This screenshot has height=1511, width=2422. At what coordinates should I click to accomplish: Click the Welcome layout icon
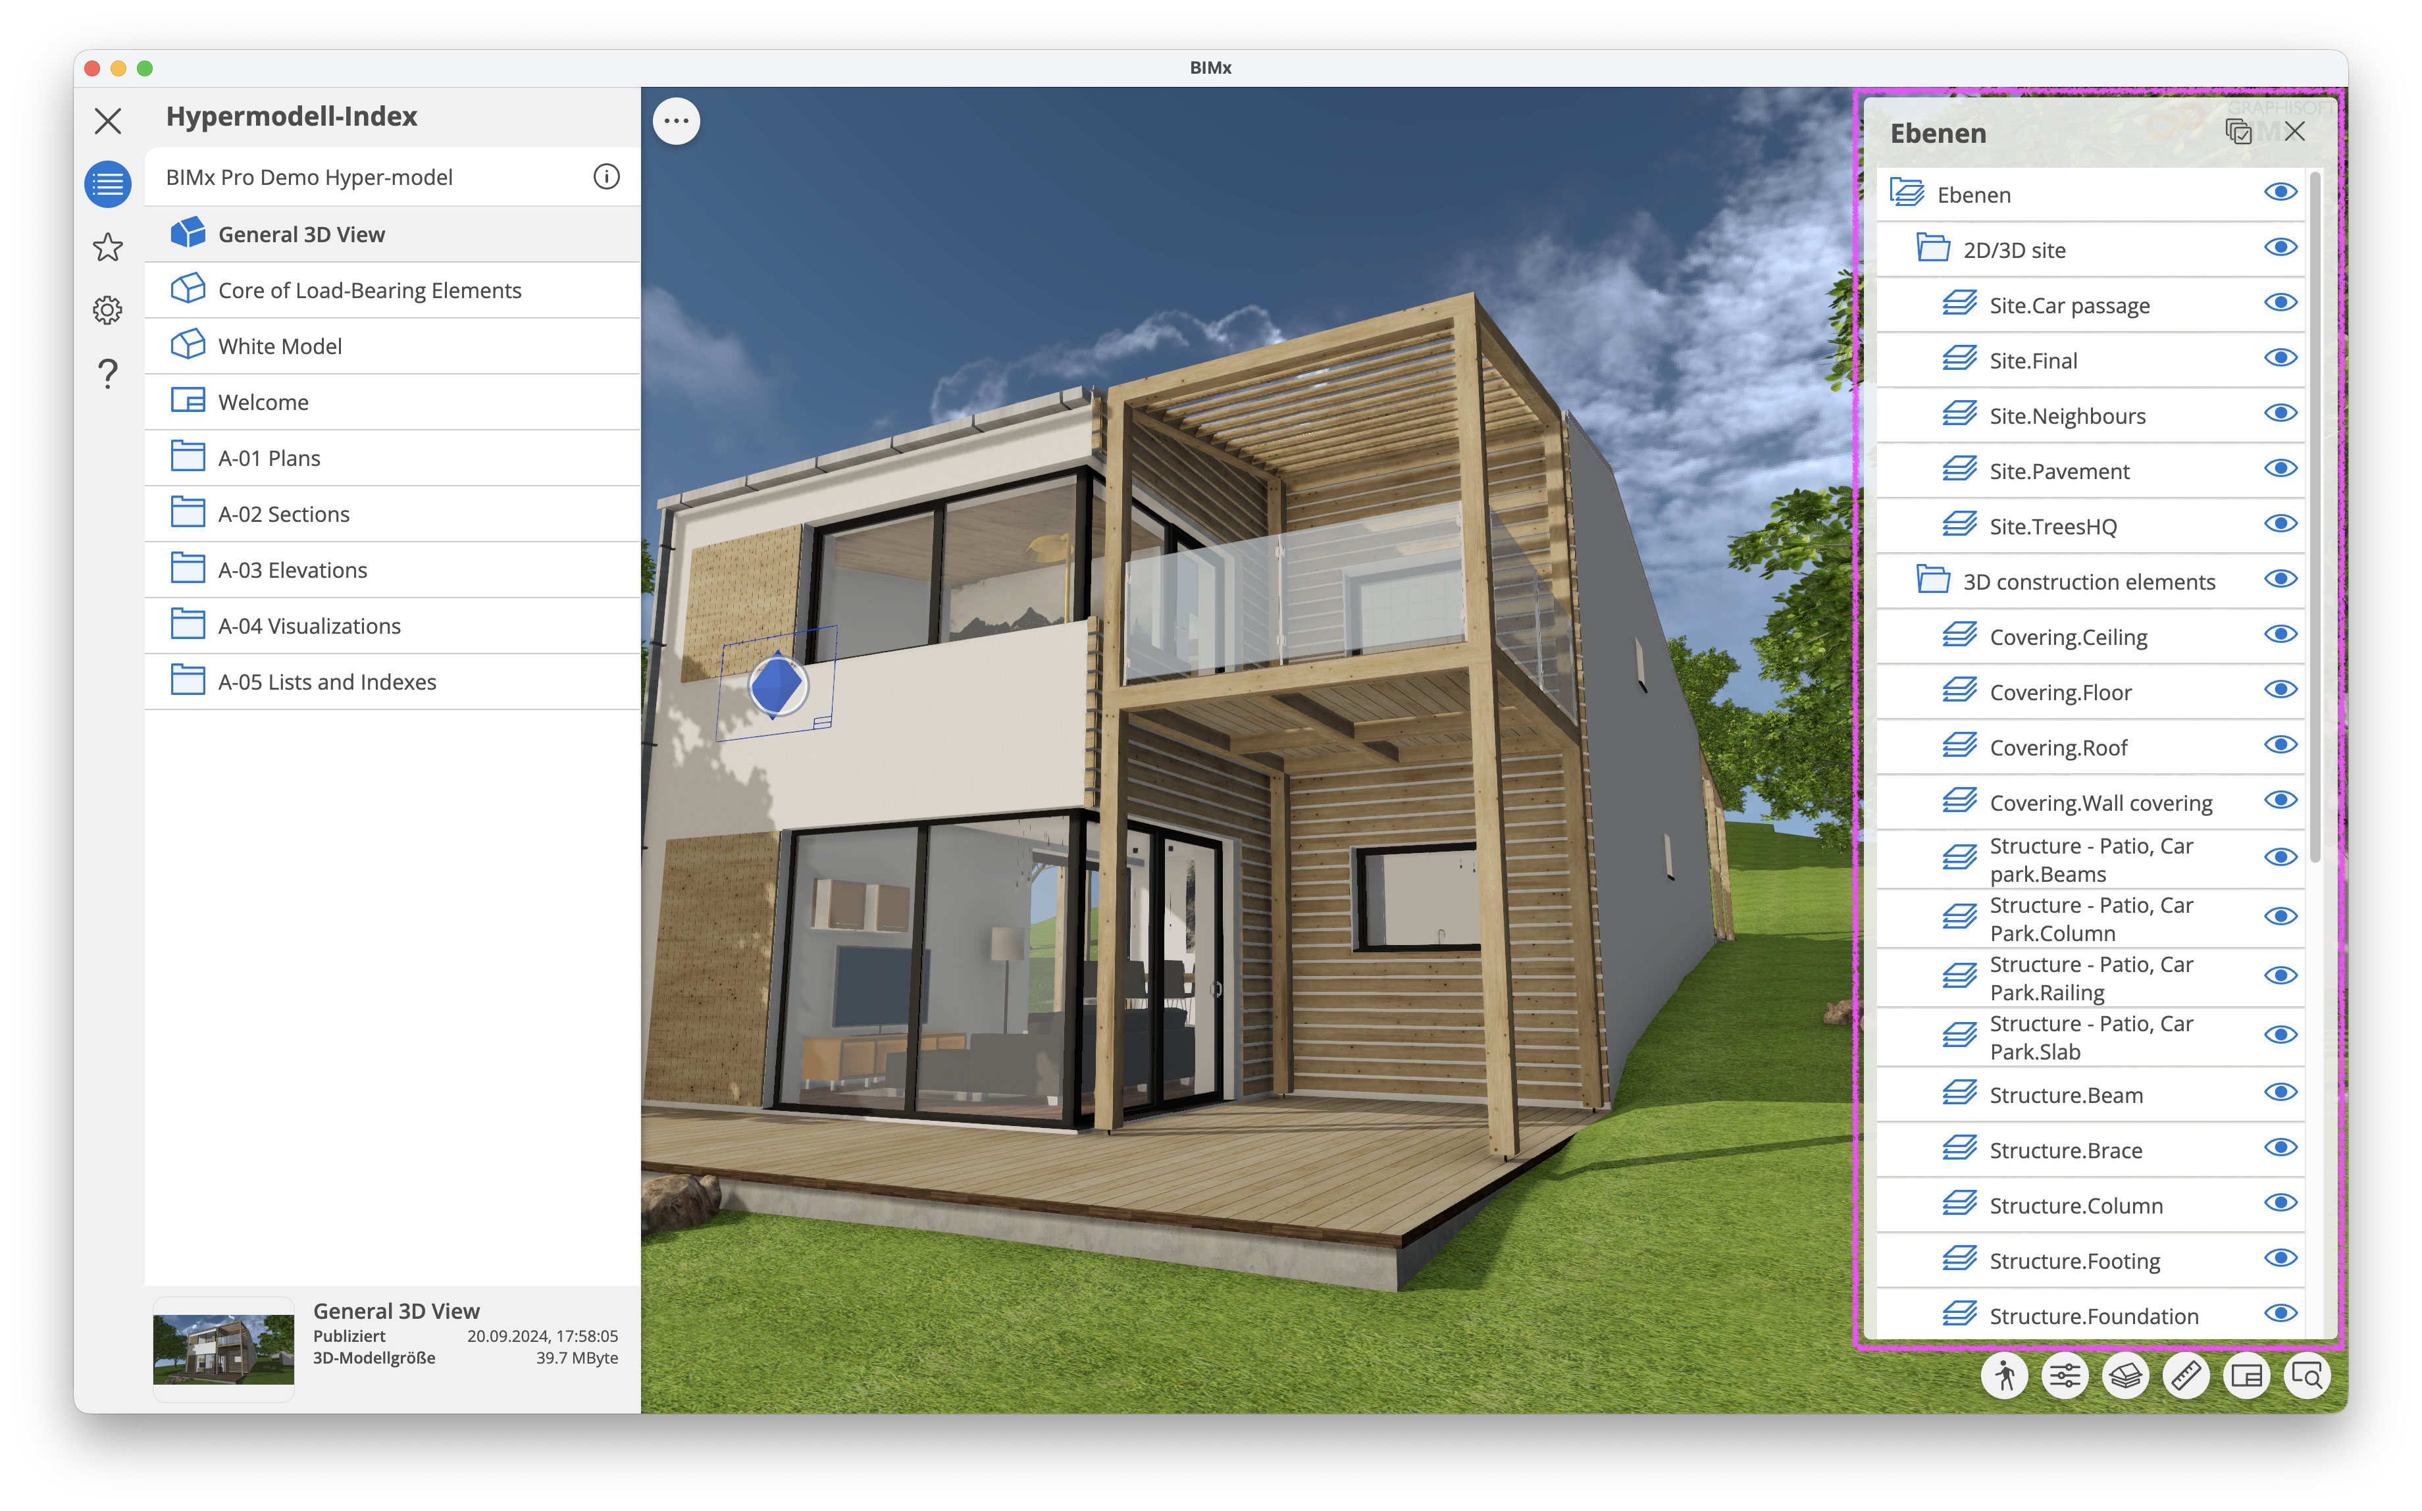(188, 401)
